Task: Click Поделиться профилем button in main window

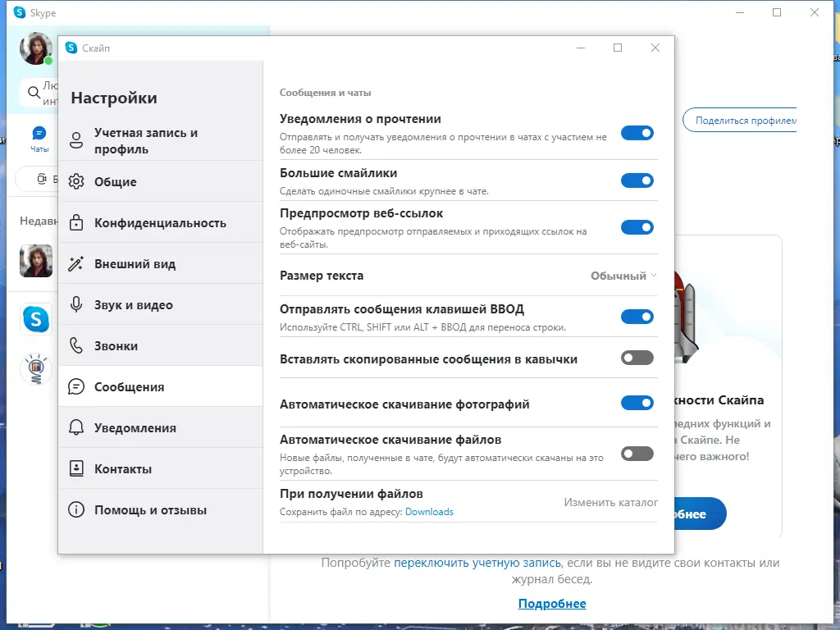Action: tap(740, 121)
